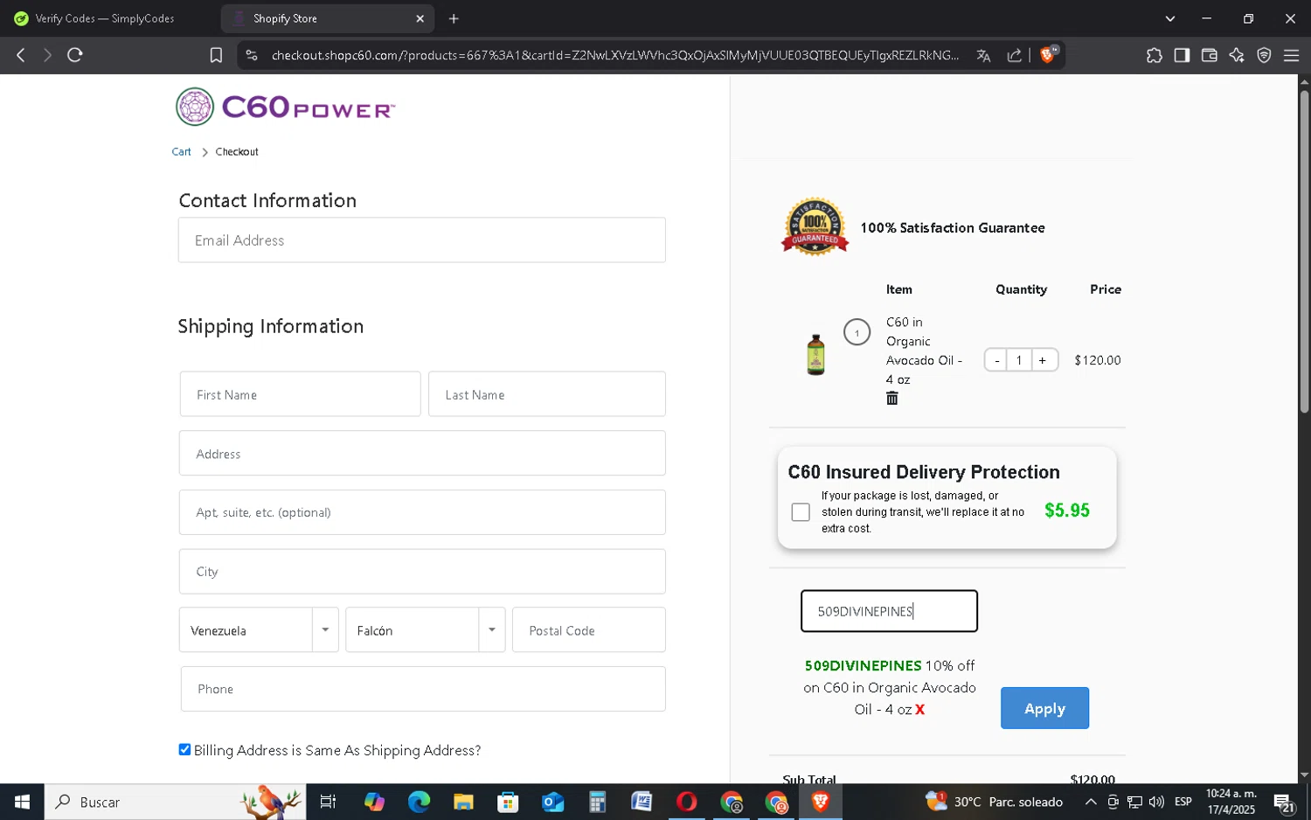This screenshot has width=1311, height=820.
Task: Click the City input field
Action: [x=422, y=572]
